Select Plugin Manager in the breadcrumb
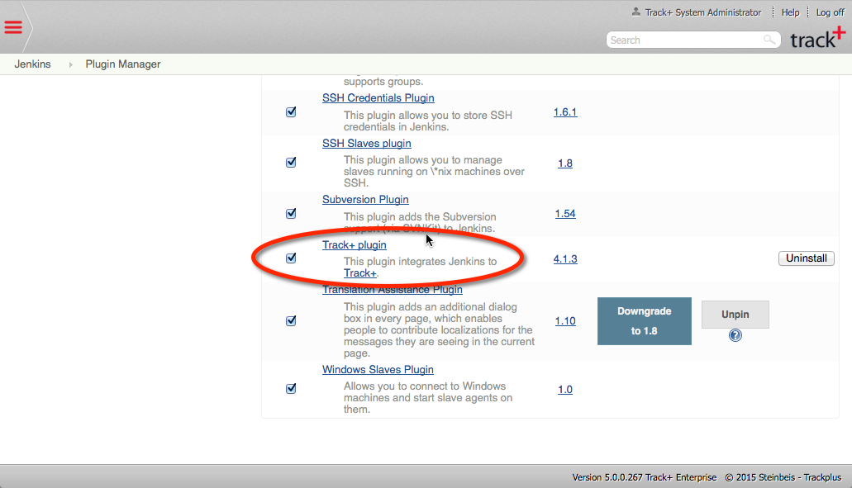Screen dimensions: 852x488 pos(123,64)
